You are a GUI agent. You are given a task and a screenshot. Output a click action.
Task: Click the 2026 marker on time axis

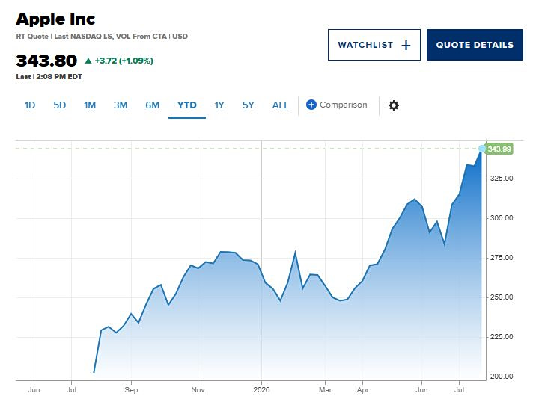[261, 389]
